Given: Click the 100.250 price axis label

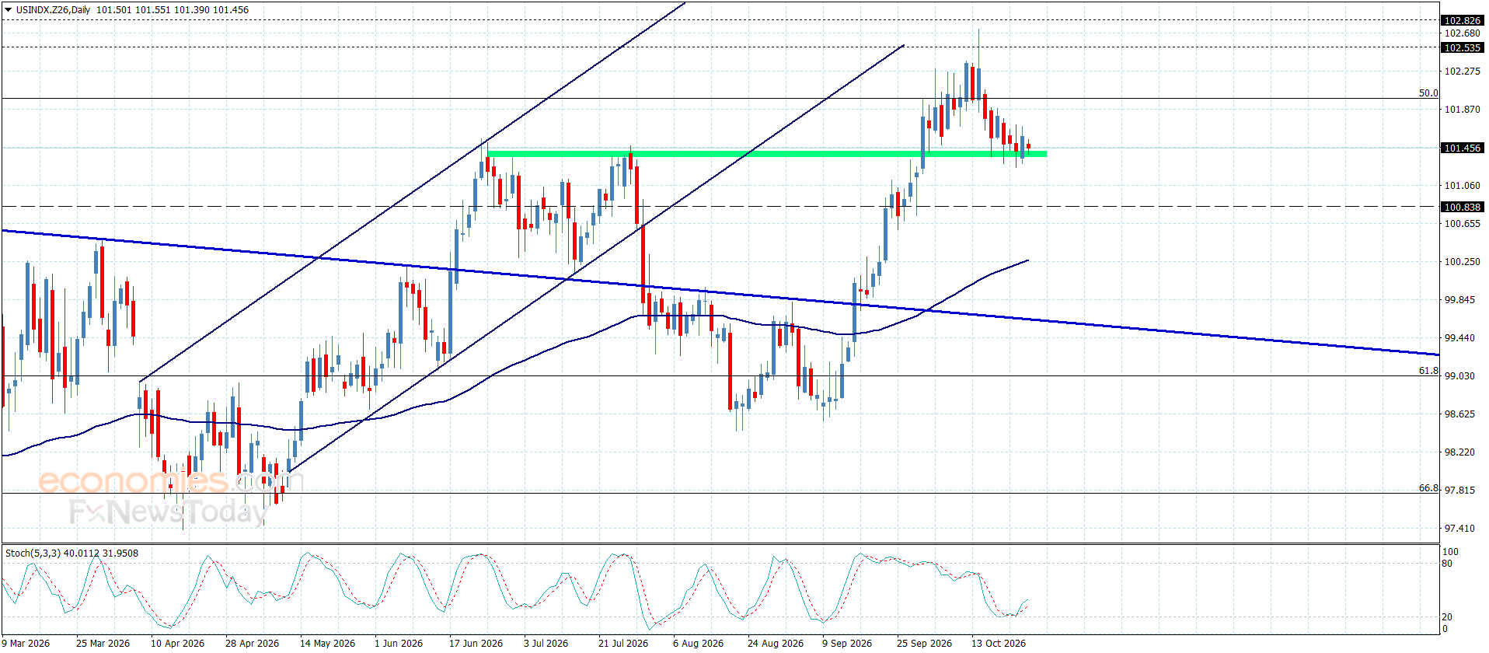Looking at the screenshot, I should click(1462, 262).
